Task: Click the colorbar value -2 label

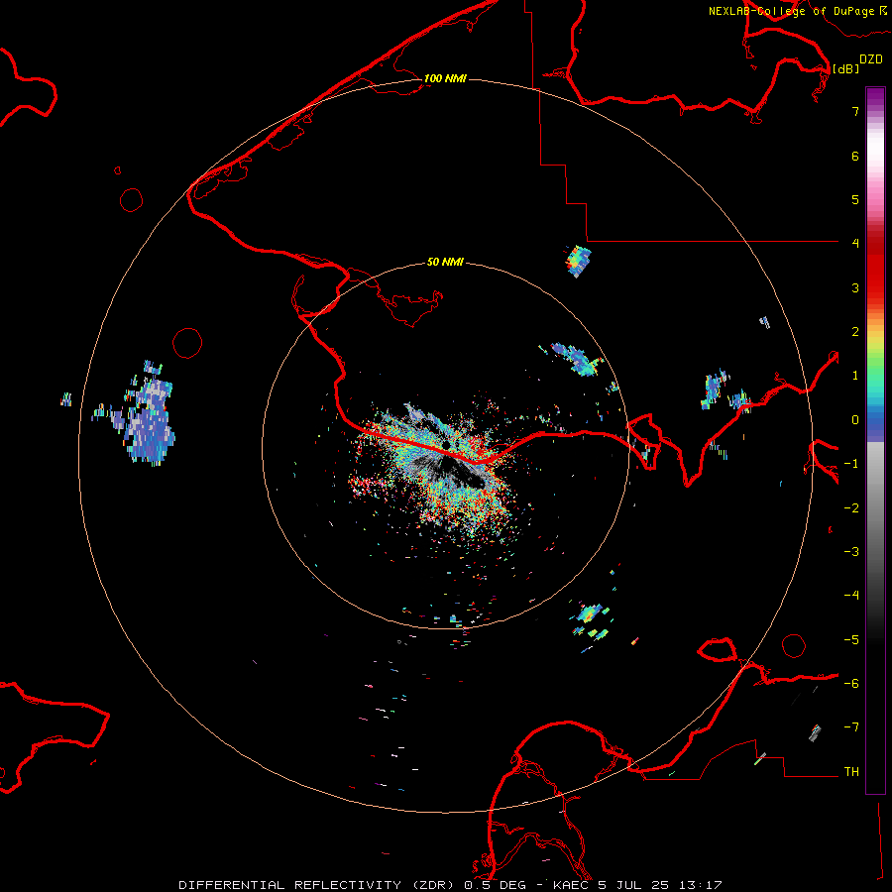Action: point(851,508)
